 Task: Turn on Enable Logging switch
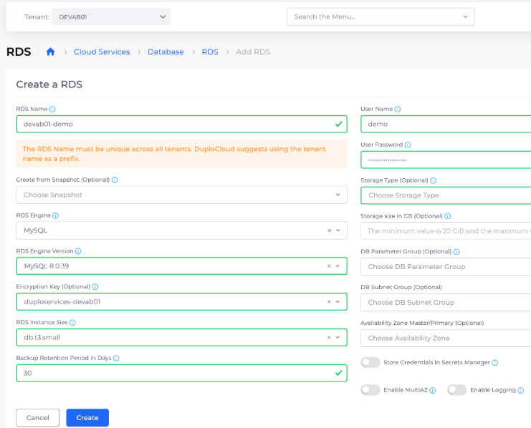[x=456, y=390]
